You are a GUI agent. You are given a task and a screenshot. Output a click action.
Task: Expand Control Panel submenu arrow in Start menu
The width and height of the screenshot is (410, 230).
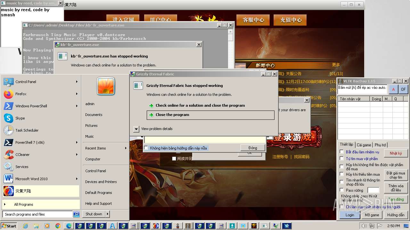[x=77, y=82]
